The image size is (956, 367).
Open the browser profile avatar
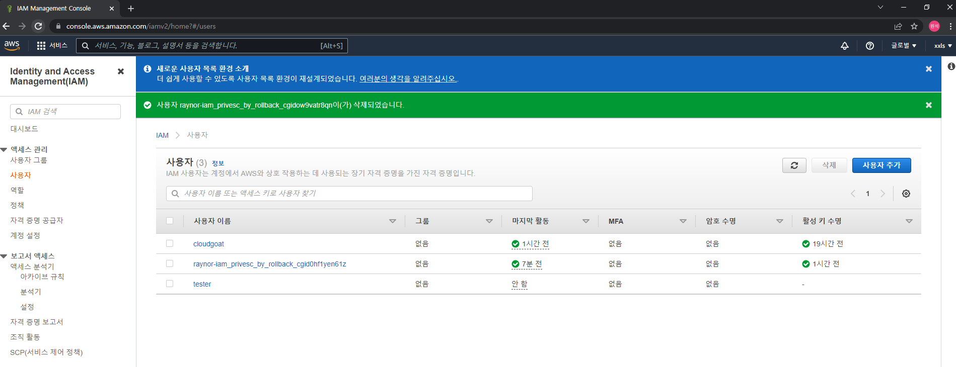click(934, 26)
